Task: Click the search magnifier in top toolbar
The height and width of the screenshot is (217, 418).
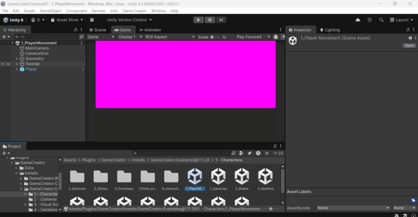Action: 381,20
